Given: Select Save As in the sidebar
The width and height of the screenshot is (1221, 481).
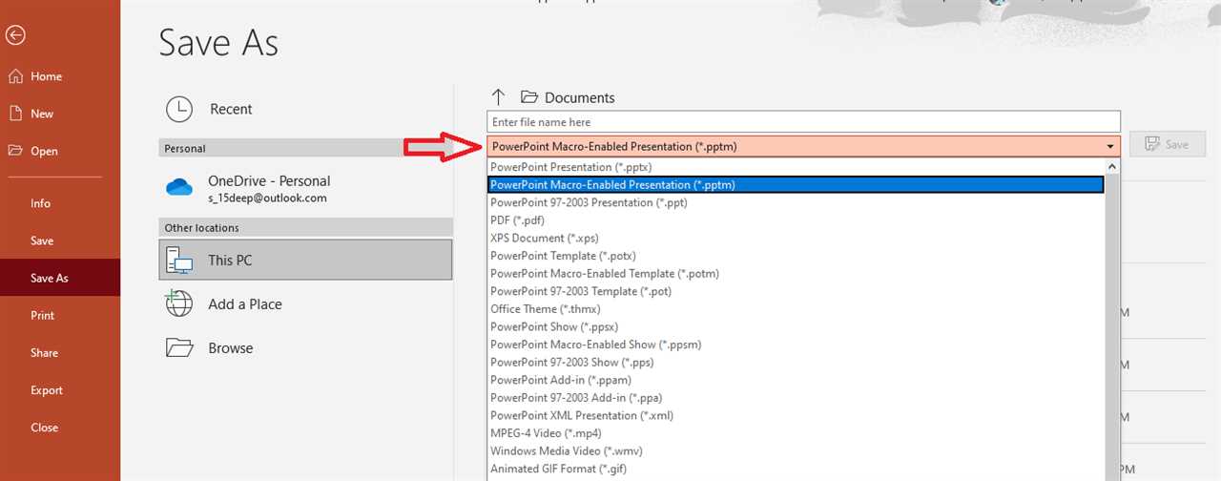Looking at the screenshot, I should click(60, 278).
